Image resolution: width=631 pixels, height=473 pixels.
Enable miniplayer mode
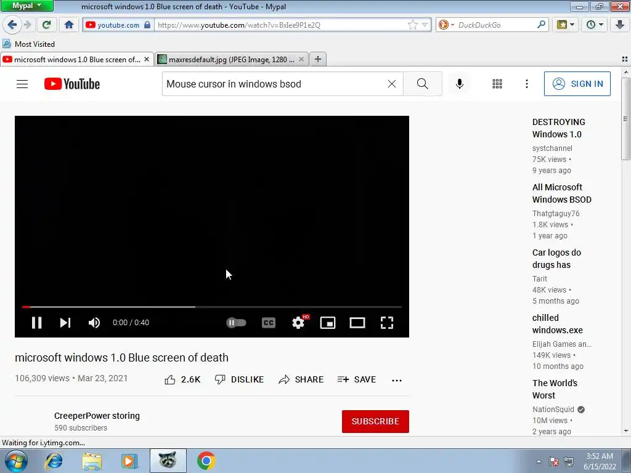[328, 323]
